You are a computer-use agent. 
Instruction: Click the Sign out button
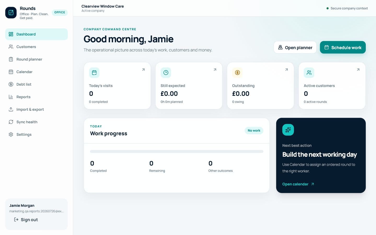click(x=26, y=220)
